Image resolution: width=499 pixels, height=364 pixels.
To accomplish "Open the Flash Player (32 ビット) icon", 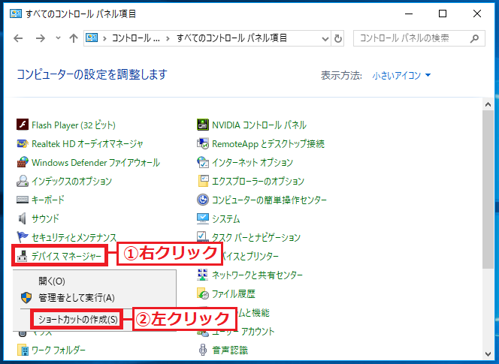I will click(23, 125).
